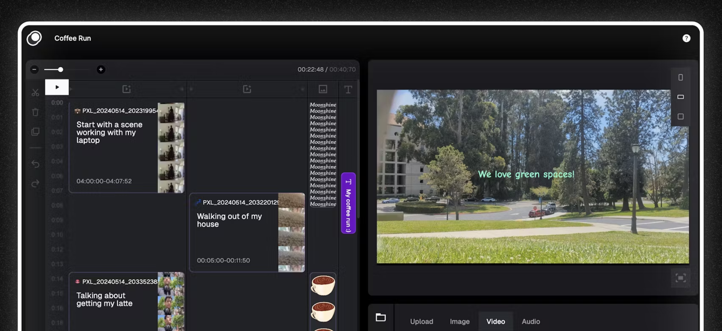The width and height of the screenshot is (722, 331).
Task: Click the 0:08 mark on the timeline ruler
Action: [x=57, y=205]
